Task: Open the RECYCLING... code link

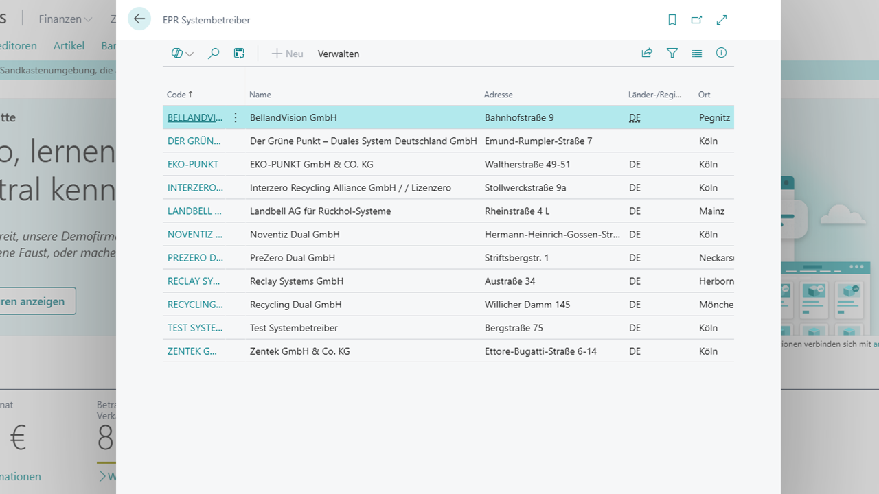Action: point(195,304)
